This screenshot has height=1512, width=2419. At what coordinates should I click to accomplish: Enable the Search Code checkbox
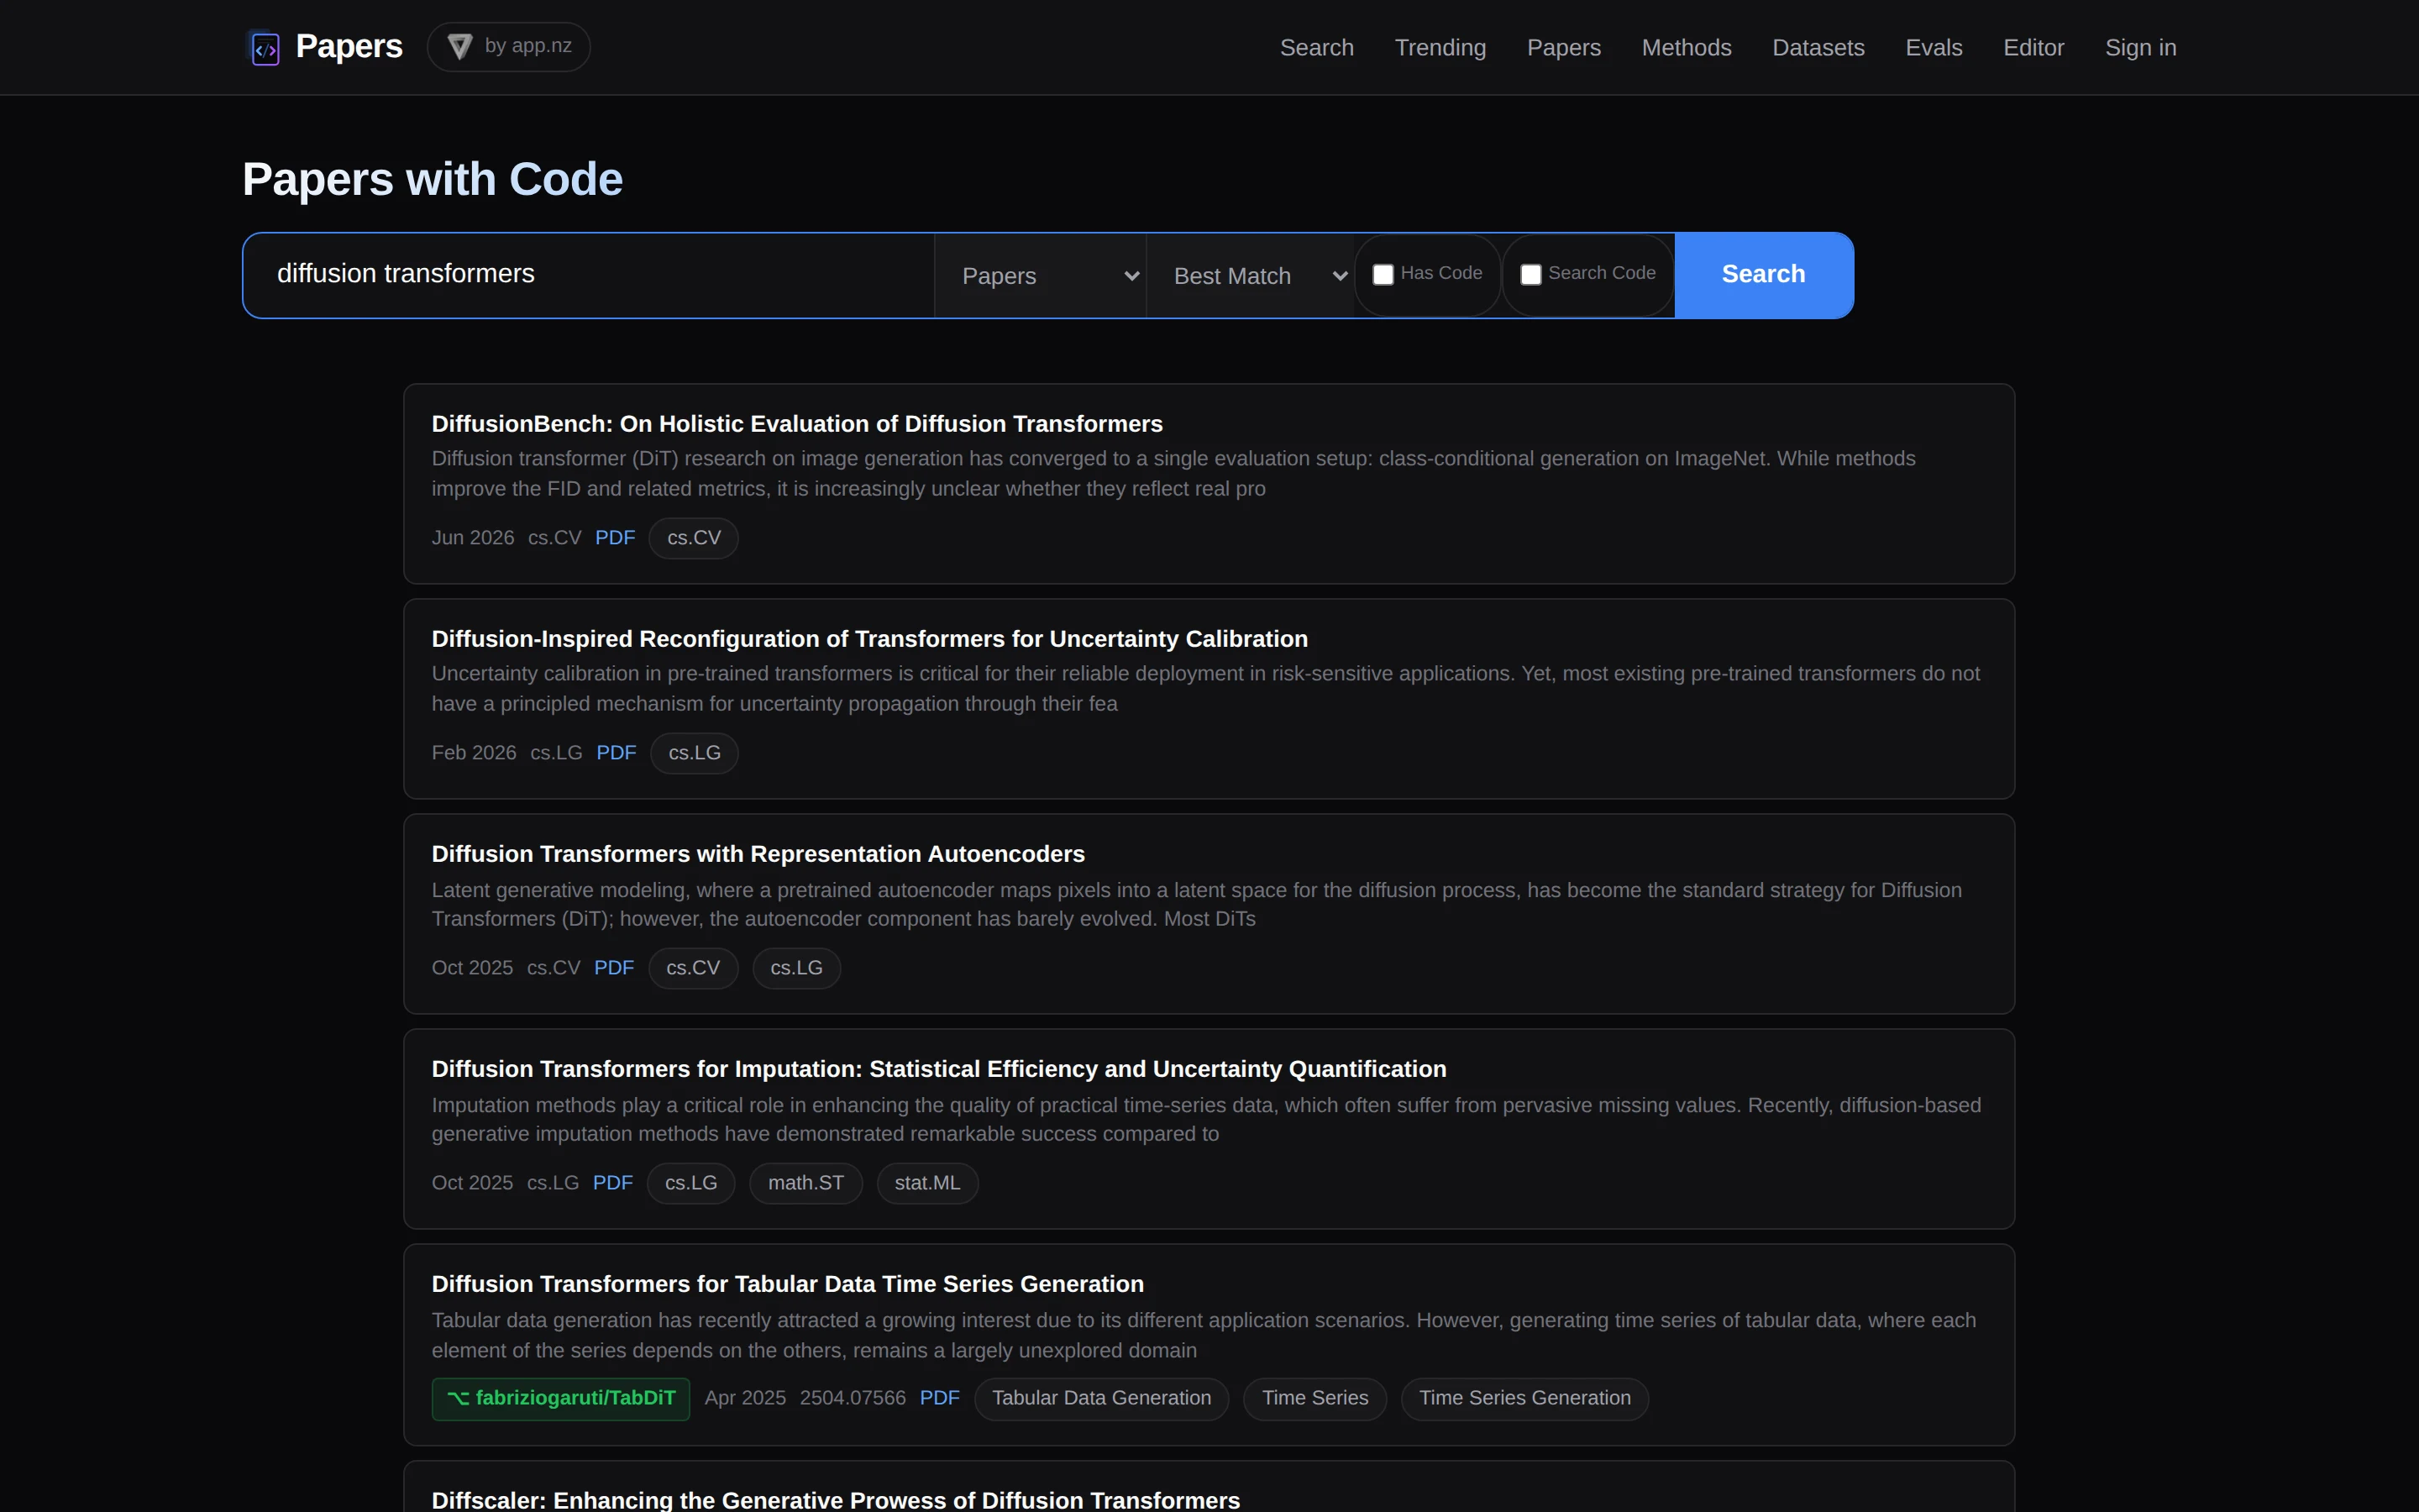[x=1530, y=274]
